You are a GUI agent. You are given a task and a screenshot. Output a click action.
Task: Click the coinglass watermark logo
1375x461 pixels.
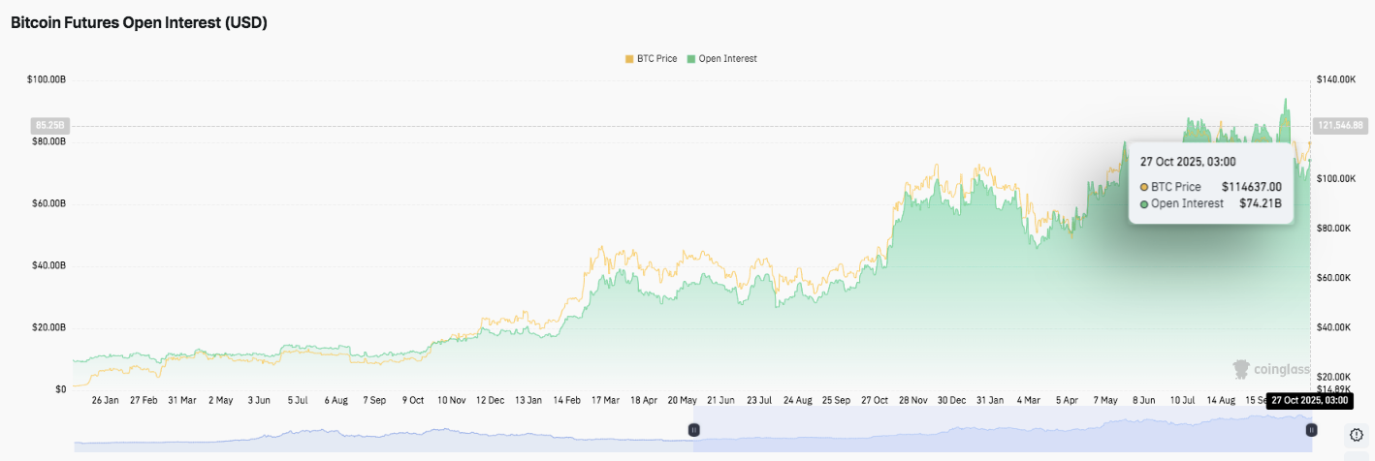point(1270,369)
